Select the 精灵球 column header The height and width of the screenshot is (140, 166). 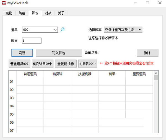(57, 74)
